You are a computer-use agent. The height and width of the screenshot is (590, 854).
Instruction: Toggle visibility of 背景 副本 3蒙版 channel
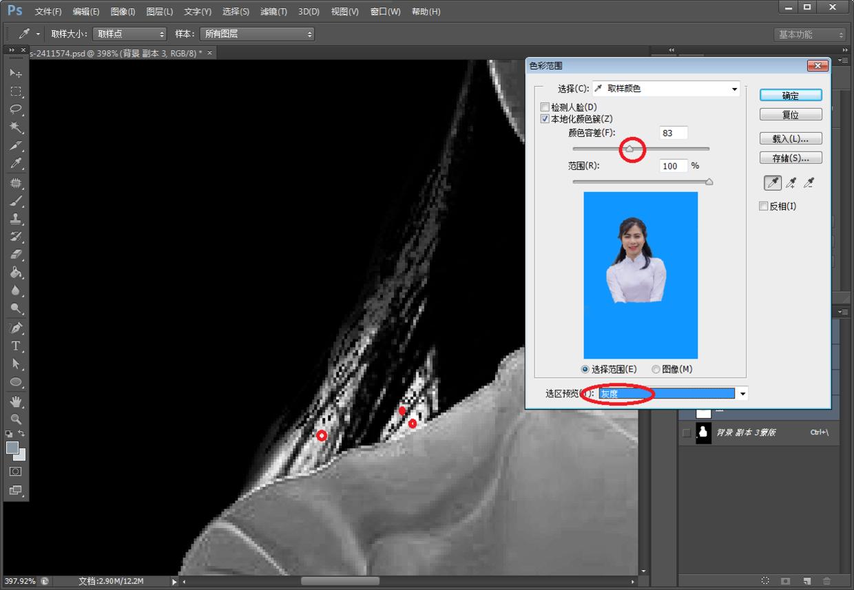[686, 432]
